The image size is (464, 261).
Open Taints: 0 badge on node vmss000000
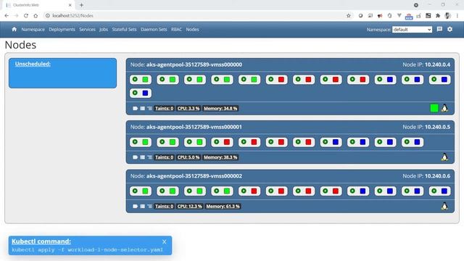165,108
